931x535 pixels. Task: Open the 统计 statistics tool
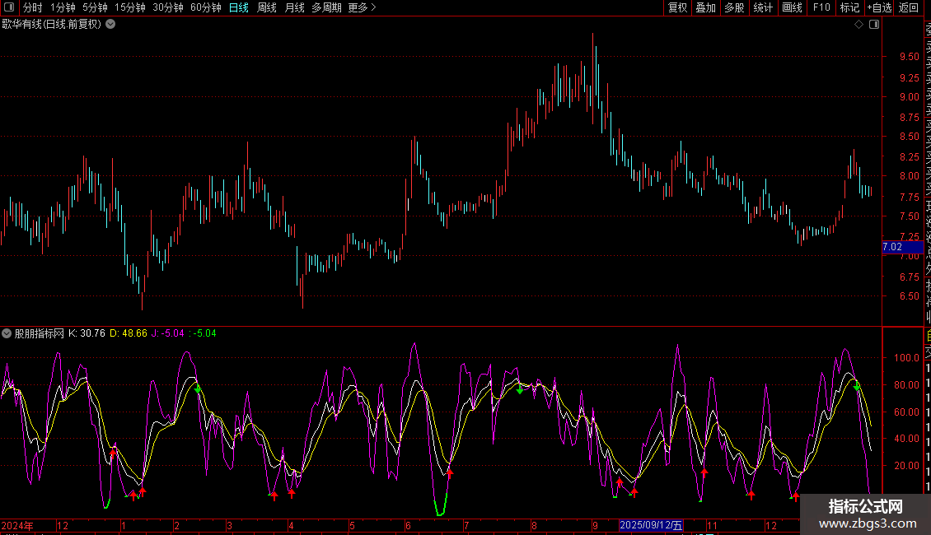(763, 7)
